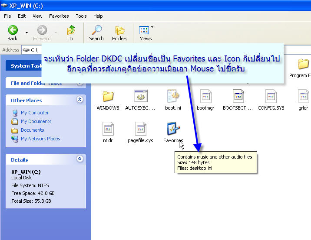Viewport: 311px width, 240px height.
Task: Select the CONFIG.SYS file icon
Action: click(271, 96)
